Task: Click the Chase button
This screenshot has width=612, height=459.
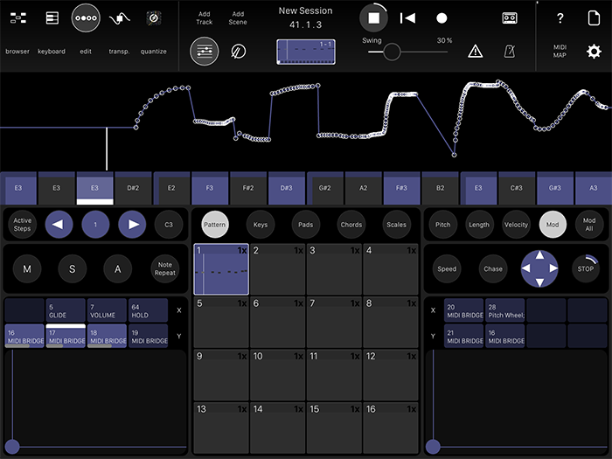Action: point(493,269)
